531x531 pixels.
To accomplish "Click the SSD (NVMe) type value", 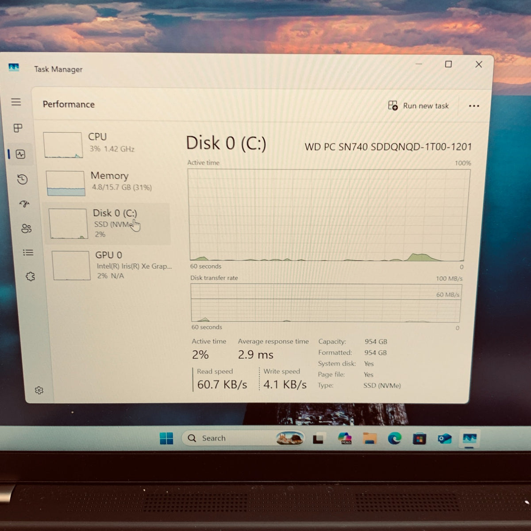I will 382,385.
